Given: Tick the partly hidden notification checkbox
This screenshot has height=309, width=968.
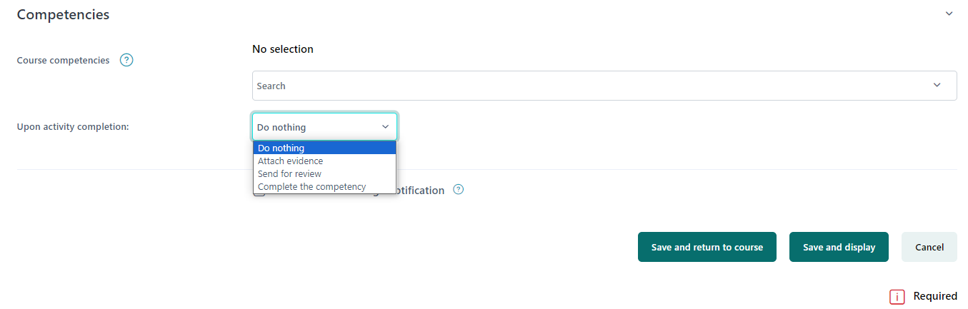Looking at the screenshot, I should (259, 193).
